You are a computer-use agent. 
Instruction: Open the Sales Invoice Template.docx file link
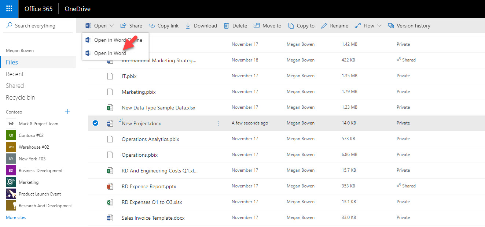click(153, 217)
